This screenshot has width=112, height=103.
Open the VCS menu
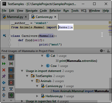84,11
